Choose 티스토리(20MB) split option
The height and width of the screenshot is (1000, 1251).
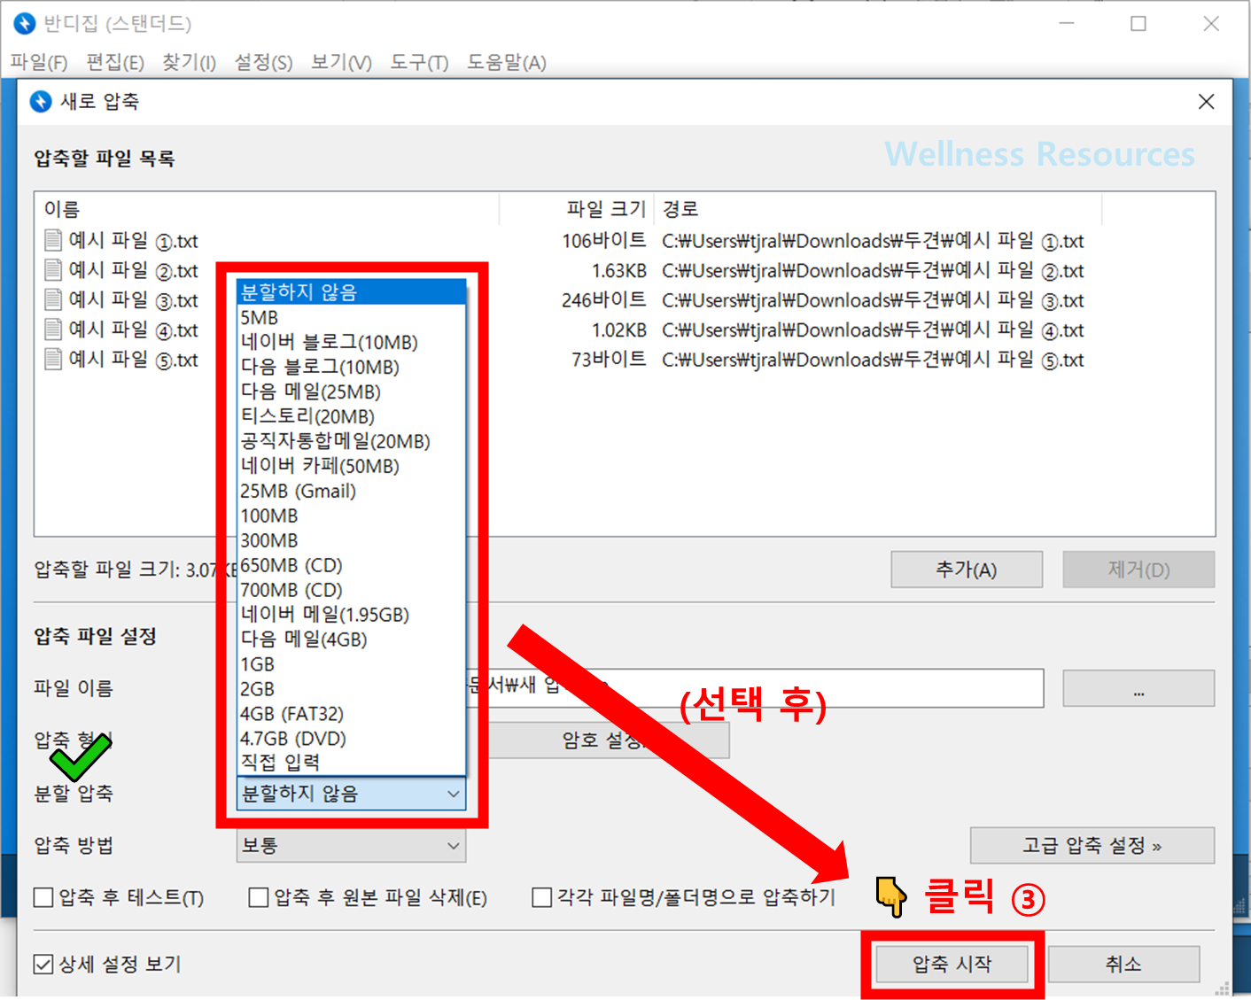352,416
